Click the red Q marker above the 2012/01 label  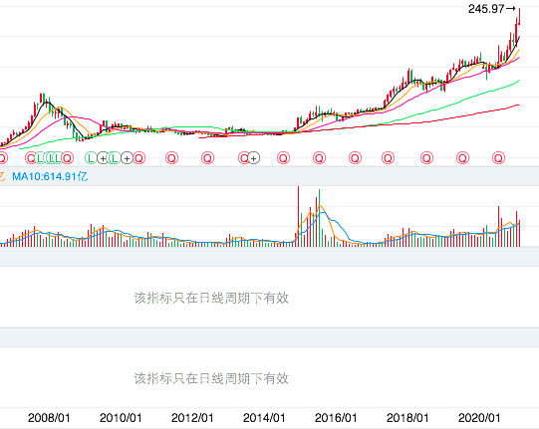207,158
